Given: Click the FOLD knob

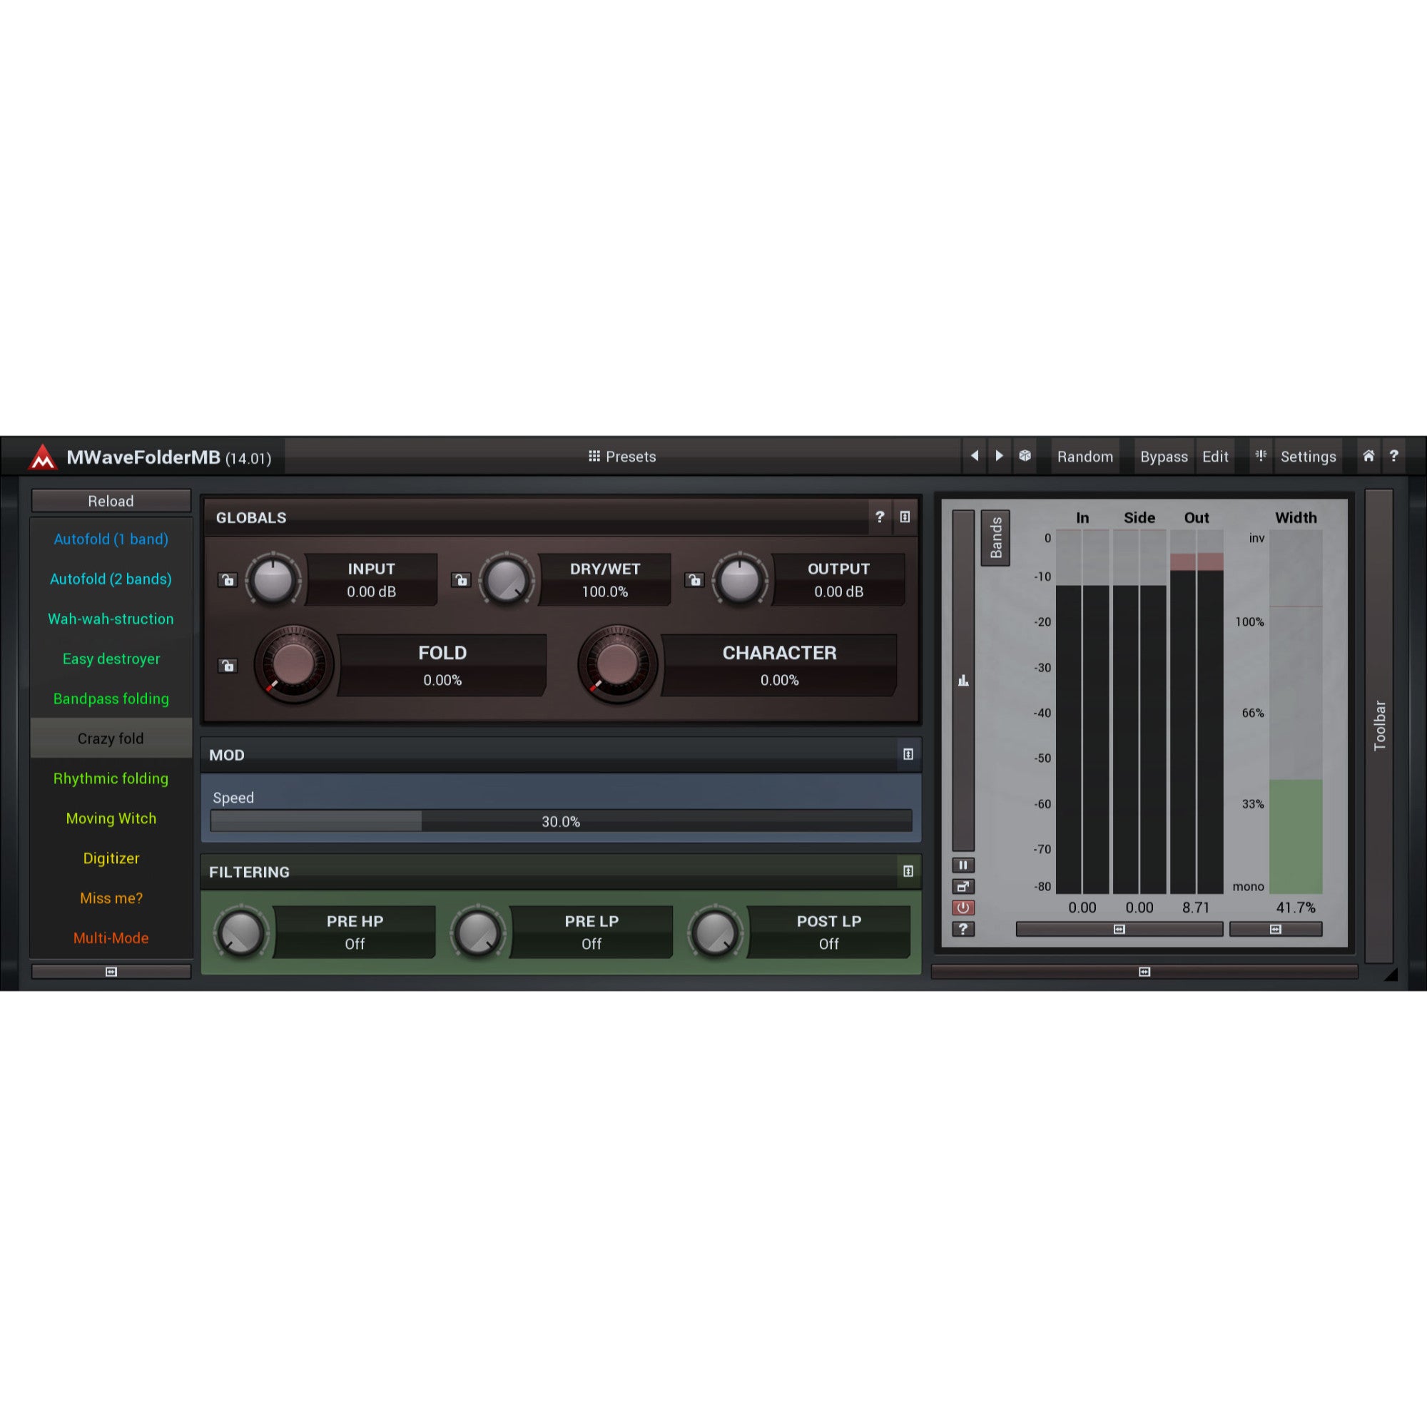Looking at the screenshot, I should click(293, 664).
